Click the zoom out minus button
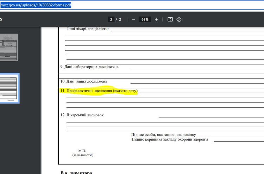Screen dimensions: 264x174 pos(133,19)
